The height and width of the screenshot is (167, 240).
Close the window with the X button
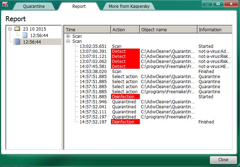tap(231, 4)
